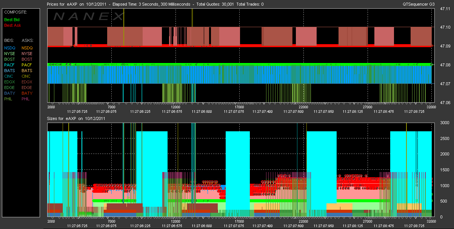This screenshot has width=454, height=229.
Task: Click CINC in the ASKS legend column
Action: tap(27, 76)
